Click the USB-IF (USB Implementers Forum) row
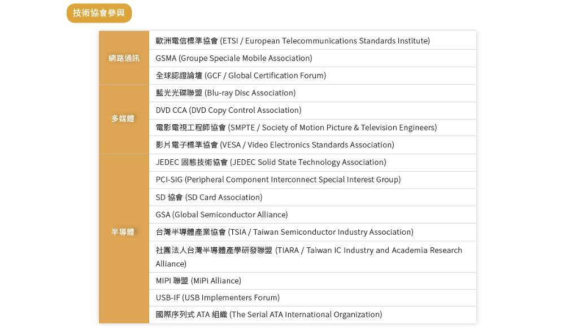565x328 pixels. tap(312, 298)
